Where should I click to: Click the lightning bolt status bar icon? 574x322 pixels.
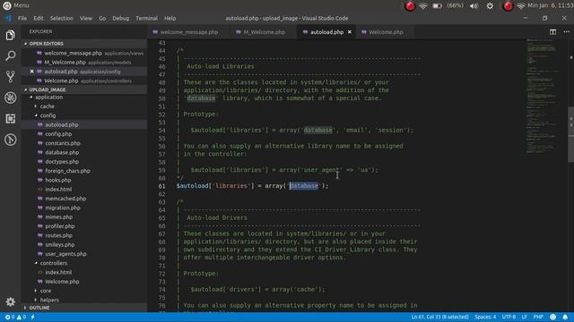click(x=32, y=317)
